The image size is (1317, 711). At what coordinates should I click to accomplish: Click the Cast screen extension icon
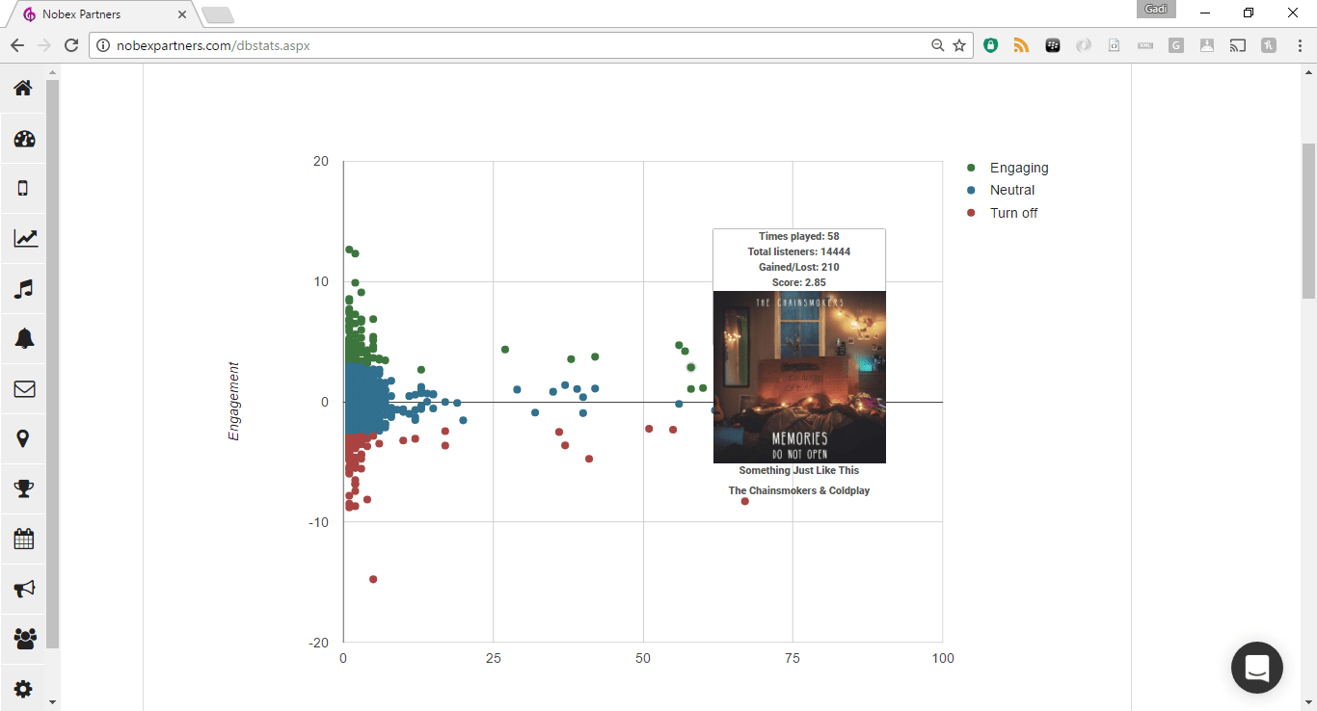1238,45
